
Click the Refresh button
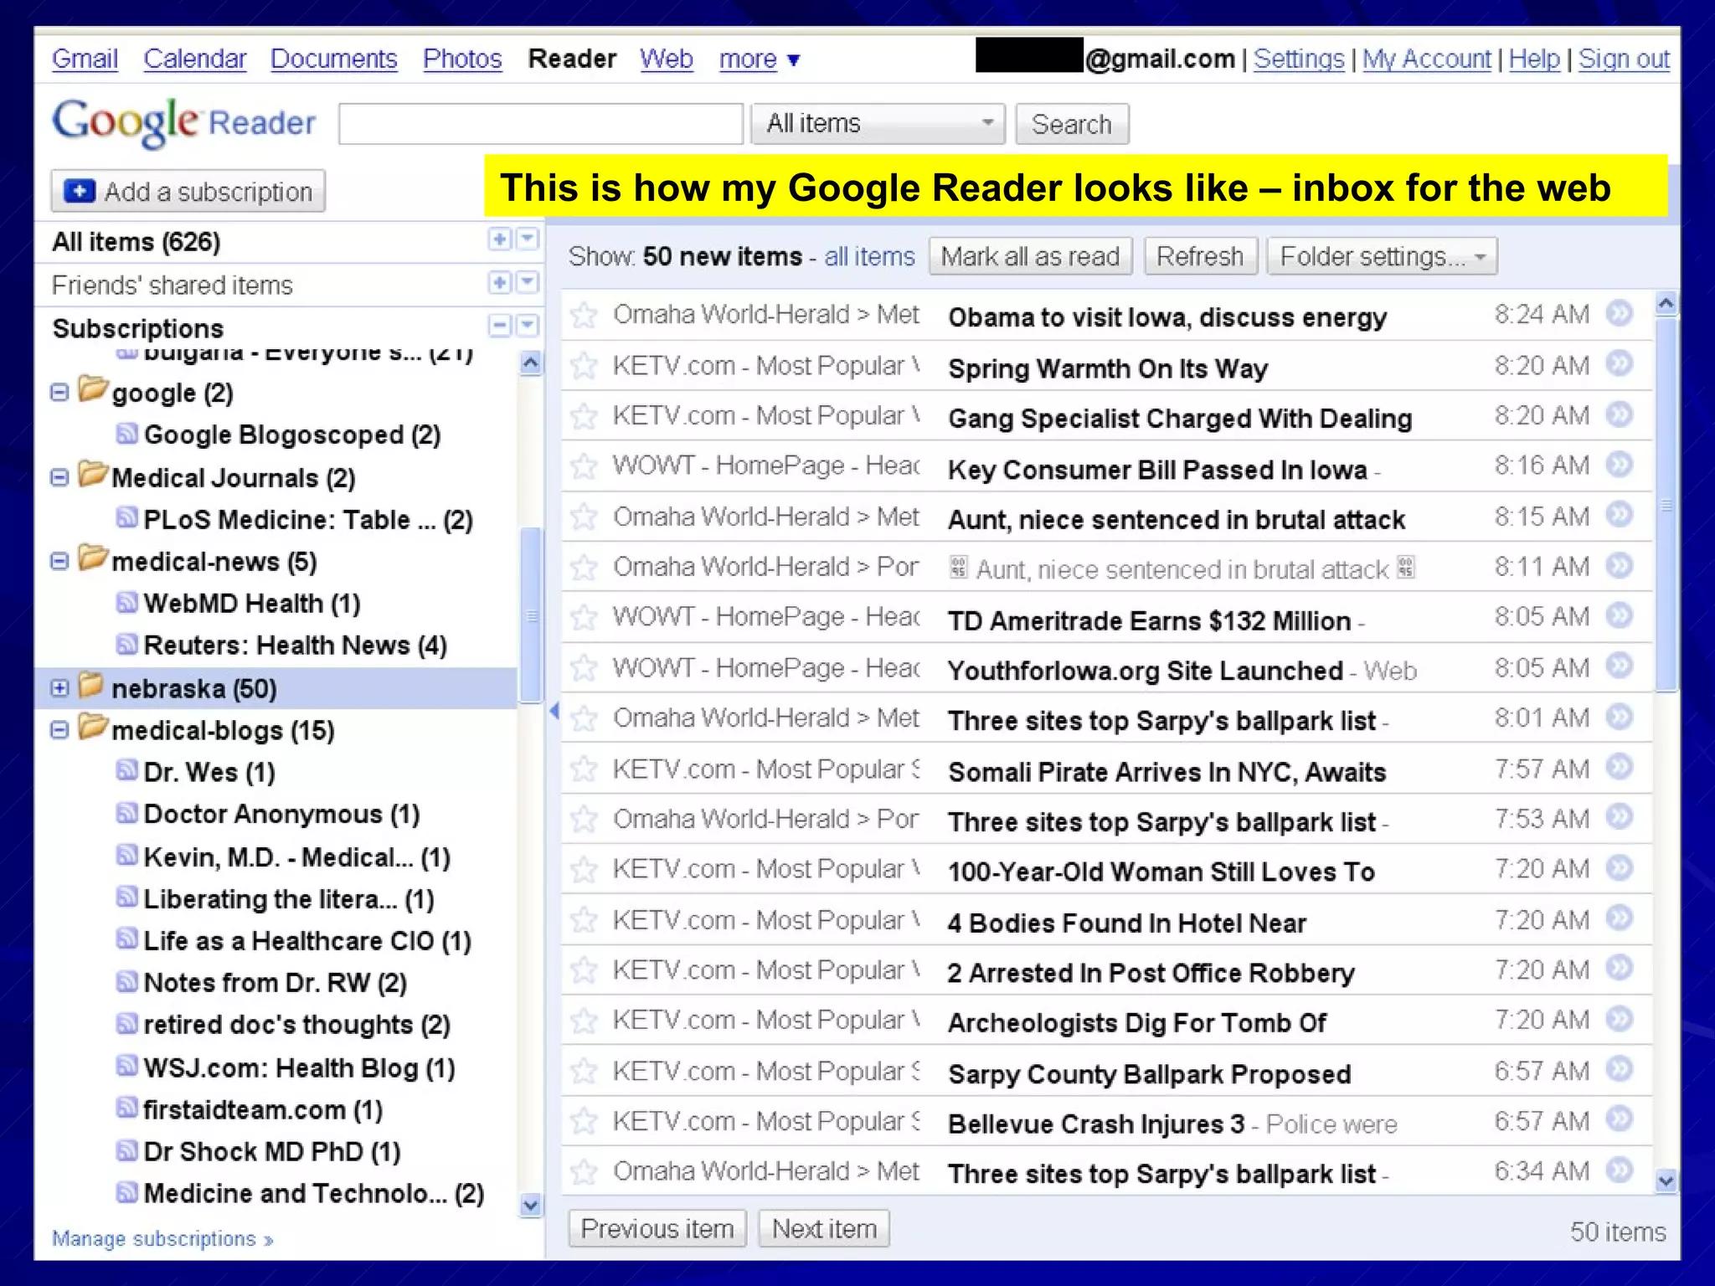click(1200, 256)
